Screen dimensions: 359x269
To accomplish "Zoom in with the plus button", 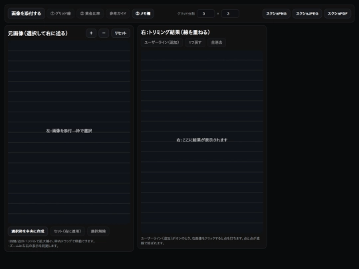I will [x=91, y=33].
